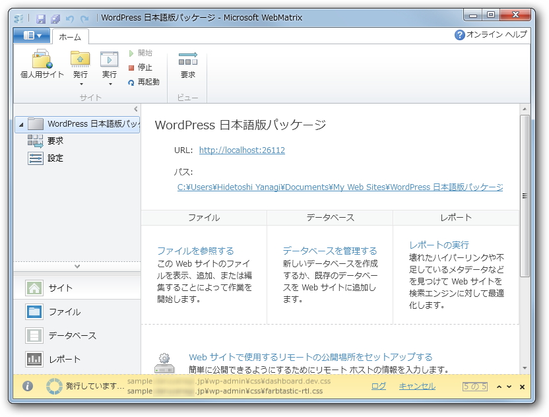
Task: Click キャンセル to stop publishing
Action: (x=416, y=385)
